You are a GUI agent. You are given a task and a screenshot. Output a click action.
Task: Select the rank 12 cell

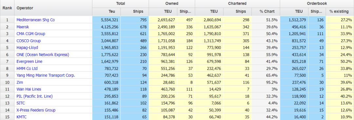(7, 96)
